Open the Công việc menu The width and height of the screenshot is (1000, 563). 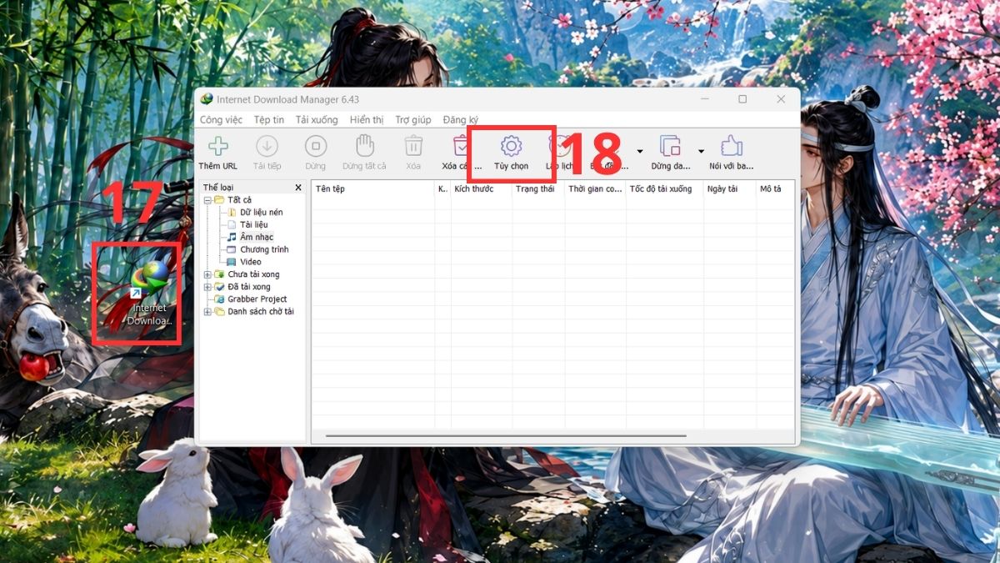221,120
